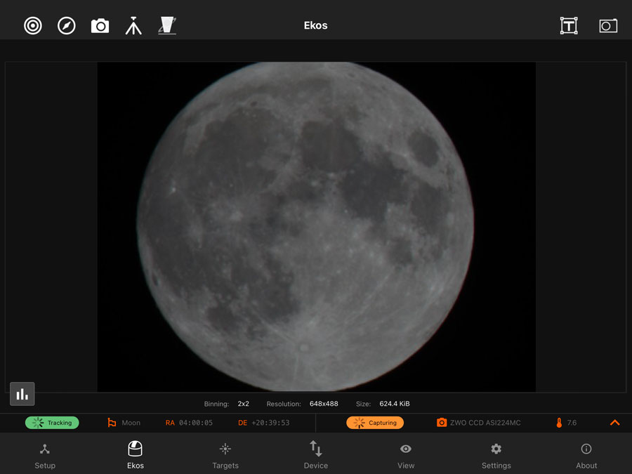Switch to the Targets tab
The image size is (632, 474).
(x=225, y=456)
